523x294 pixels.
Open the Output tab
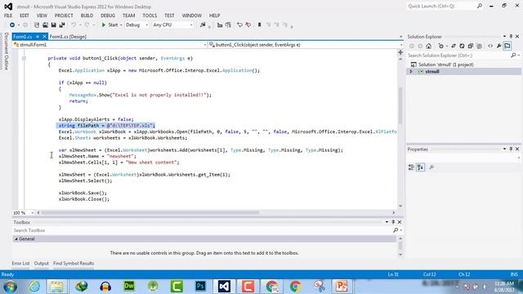pyautogui.click(x=42, y=263)
